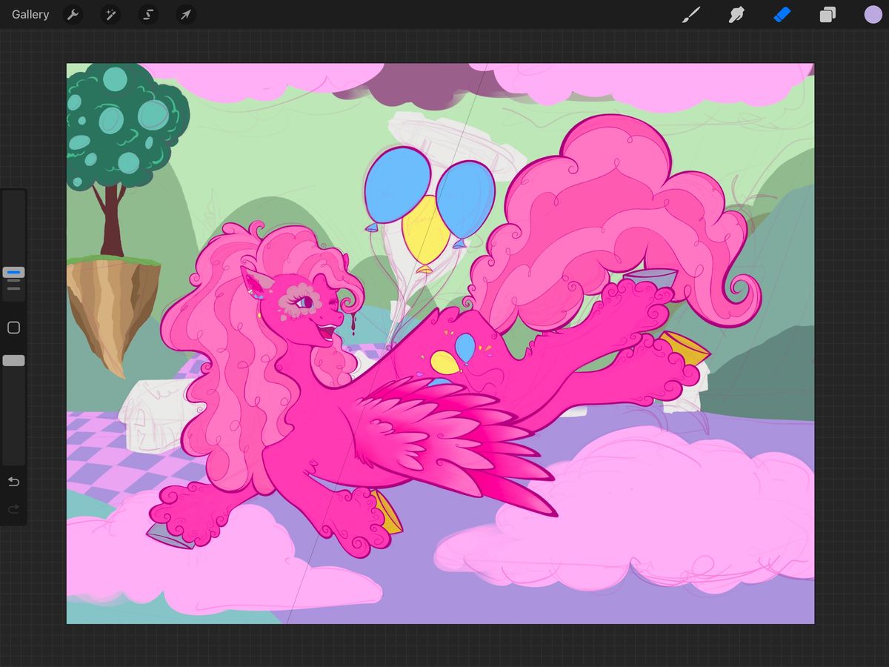The width and height of the screenshot is (889, 667).
Task: Activate the Selection tool
Action: [148, 15]
